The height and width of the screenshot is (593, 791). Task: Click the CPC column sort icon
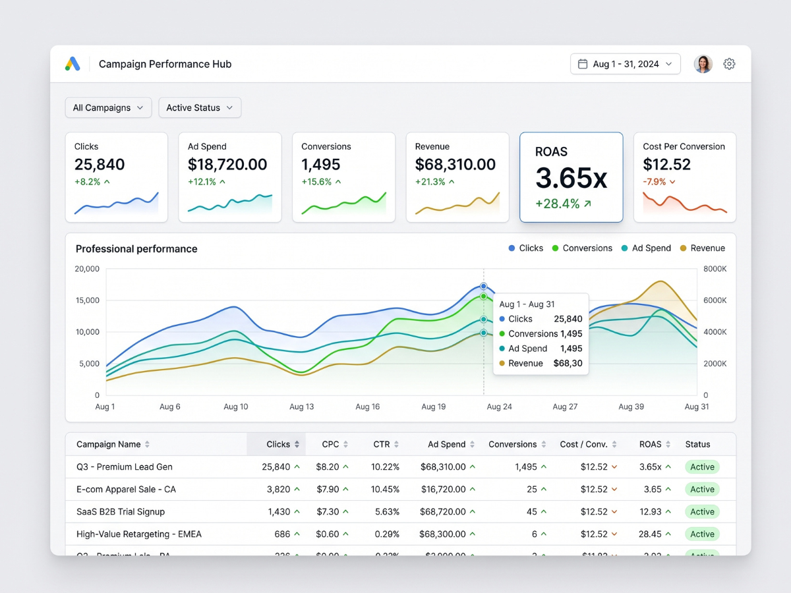pyautogui.click(x=345, y=445)
